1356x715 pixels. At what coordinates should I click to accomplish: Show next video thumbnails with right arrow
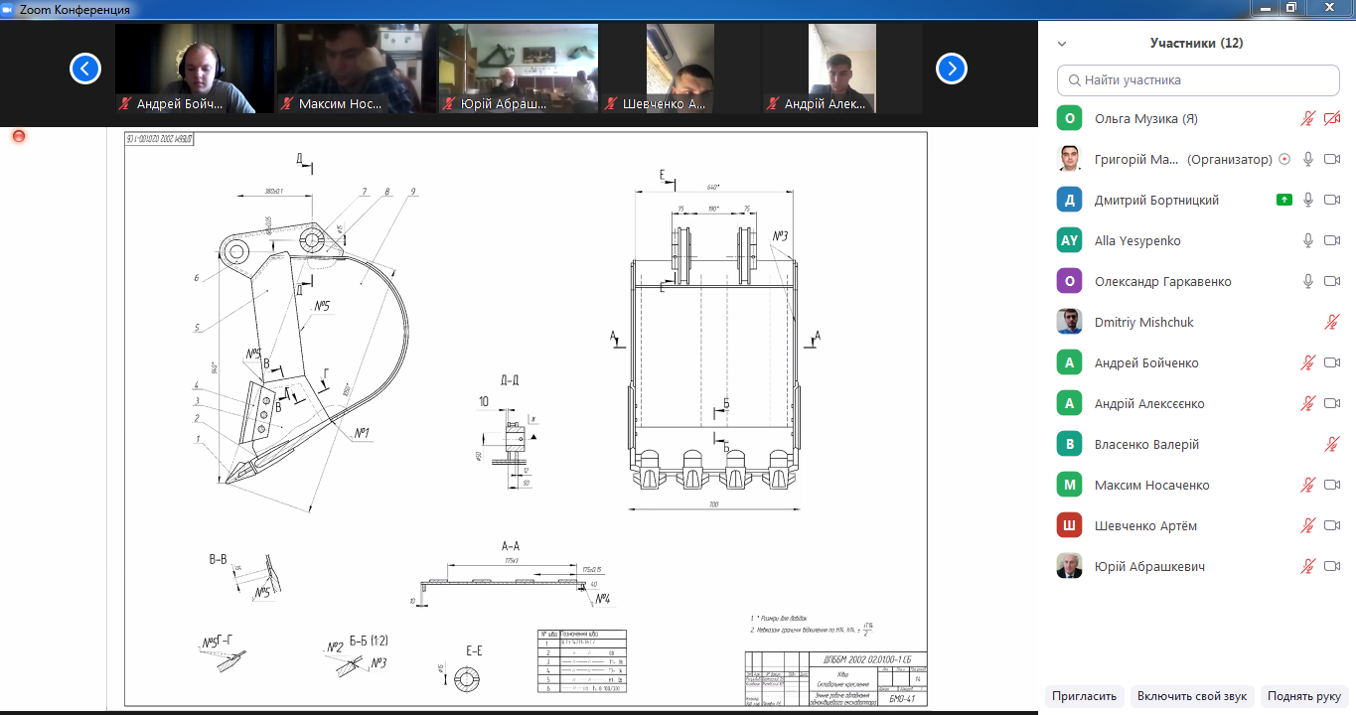[952, 69]
